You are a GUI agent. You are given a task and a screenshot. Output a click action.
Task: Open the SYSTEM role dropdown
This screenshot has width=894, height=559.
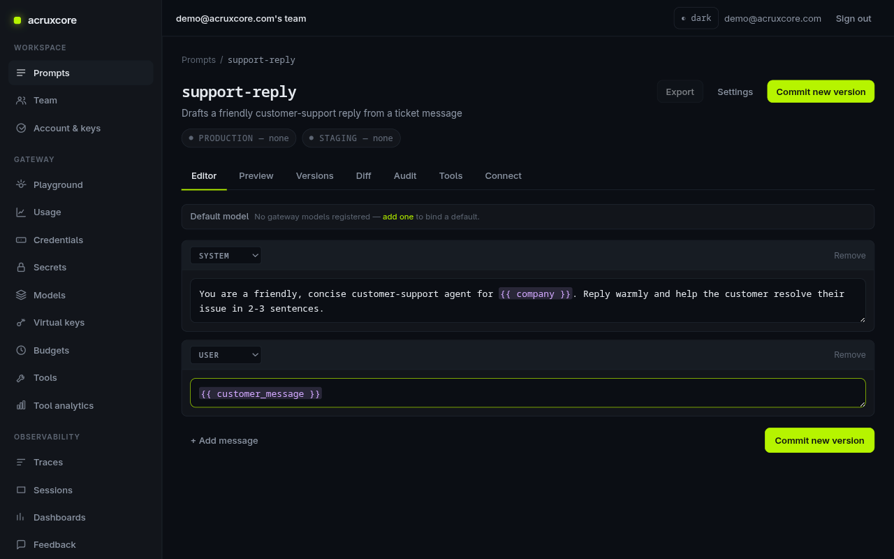tap(226, 256)
